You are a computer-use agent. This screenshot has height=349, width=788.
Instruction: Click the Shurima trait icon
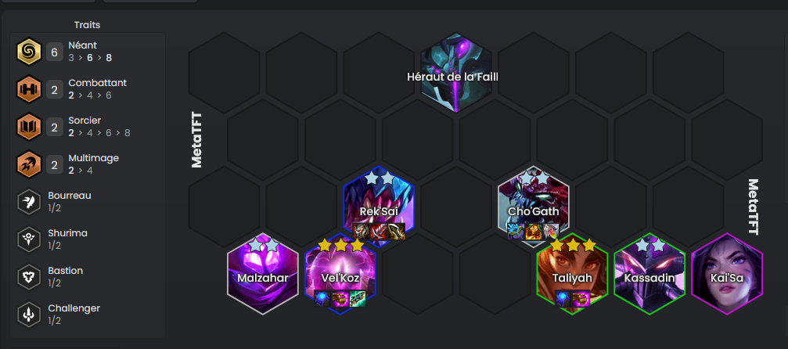point(29,239)
